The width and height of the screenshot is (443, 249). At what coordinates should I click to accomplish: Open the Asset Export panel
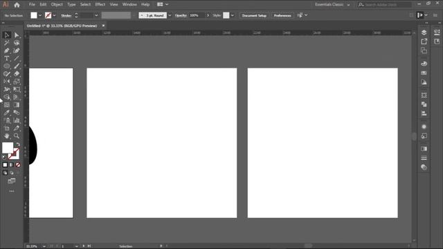(x=424, y=41)
